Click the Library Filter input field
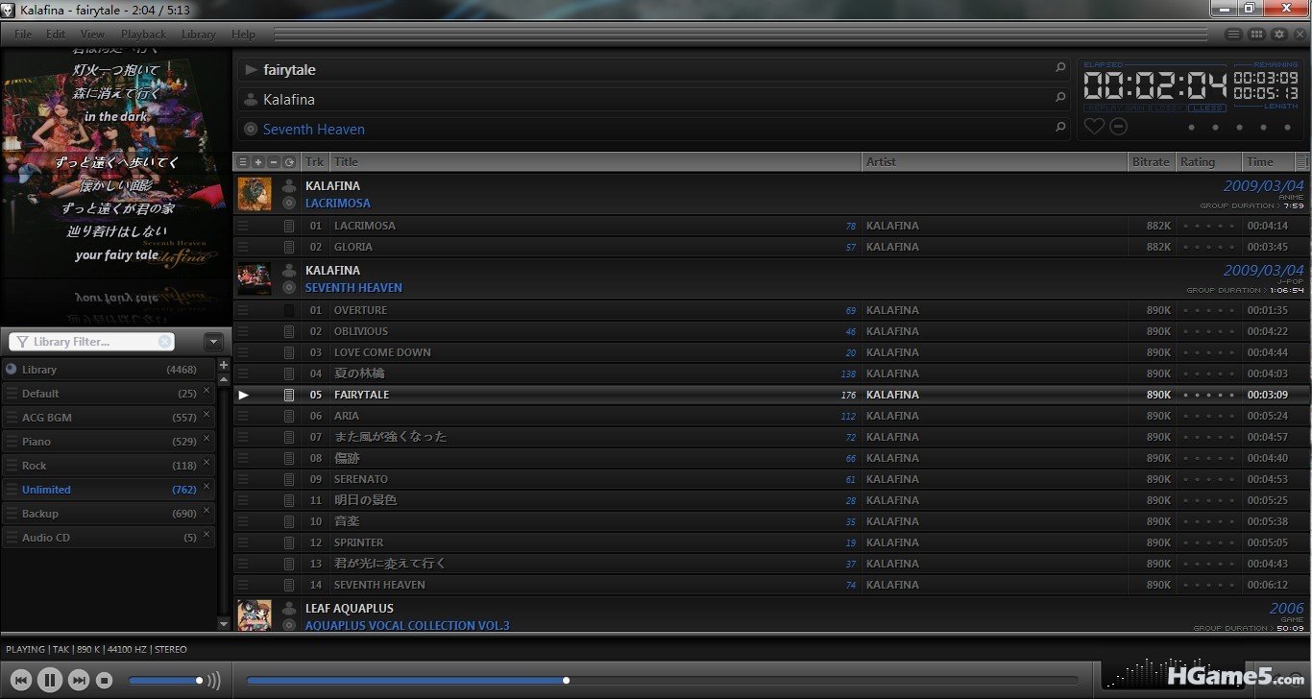This screenshot has width=1312, height=699. [93, 342]
